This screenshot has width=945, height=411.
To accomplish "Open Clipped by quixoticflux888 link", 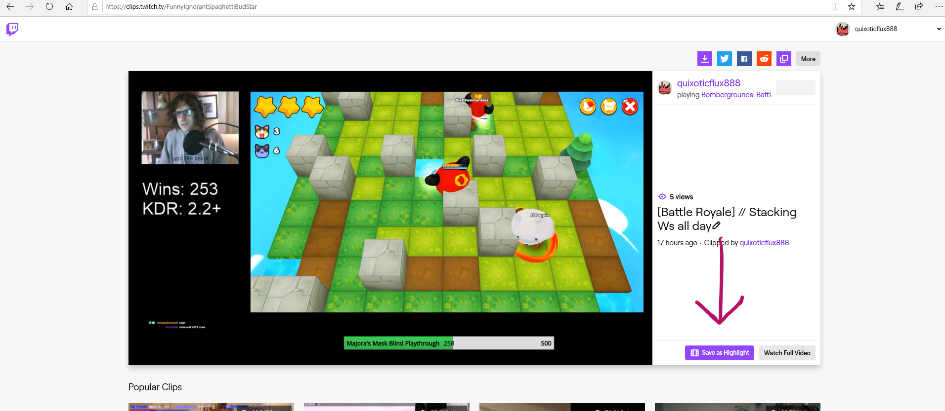I will 764,243.
